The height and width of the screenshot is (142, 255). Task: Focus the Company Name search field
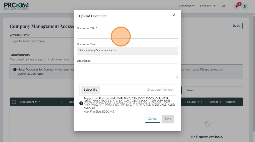coord(42,41)
